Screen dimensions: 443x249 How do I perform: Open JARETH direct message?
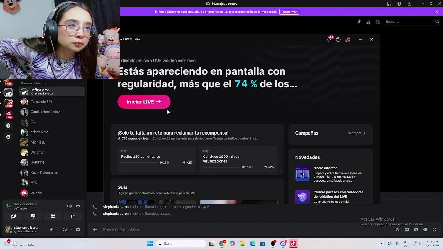pyautogui.click(x=52, y=163)
